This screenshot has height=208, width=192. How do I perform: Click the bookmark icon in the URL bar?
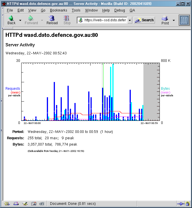click(80, 20)
